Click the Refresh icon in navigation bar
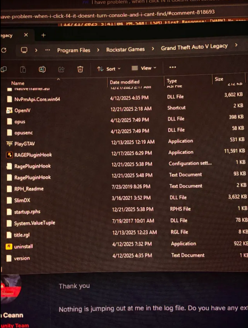This screenshot has width=248, height=328. point(3,50)
